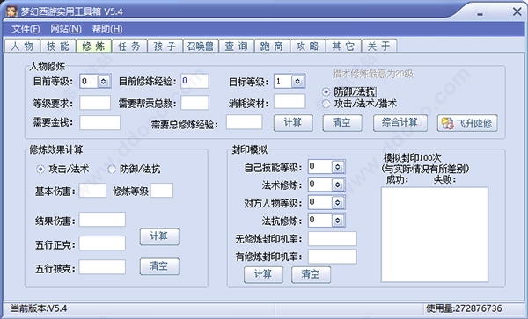Click 计算 in 人物修炼 section
This screenshot has height=319, width=528.
pyautogui.click(x=293, y=123)
